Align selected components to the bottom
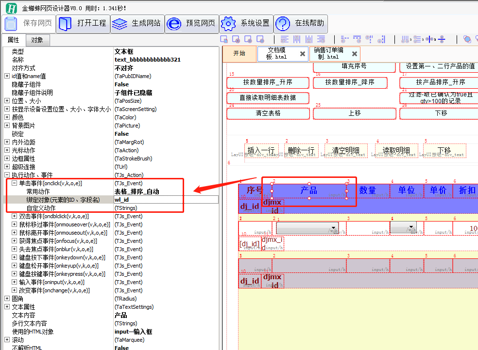Image resolution: width=478 pixels, height=350 pixels. pos(309,39)
